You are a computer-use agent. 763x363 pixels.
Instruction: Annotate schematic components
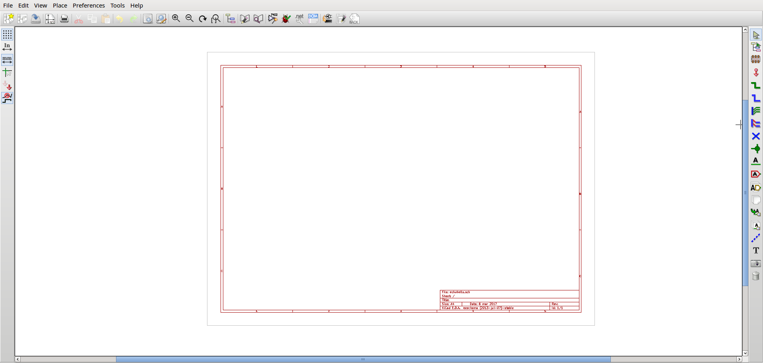coord(273,19)
